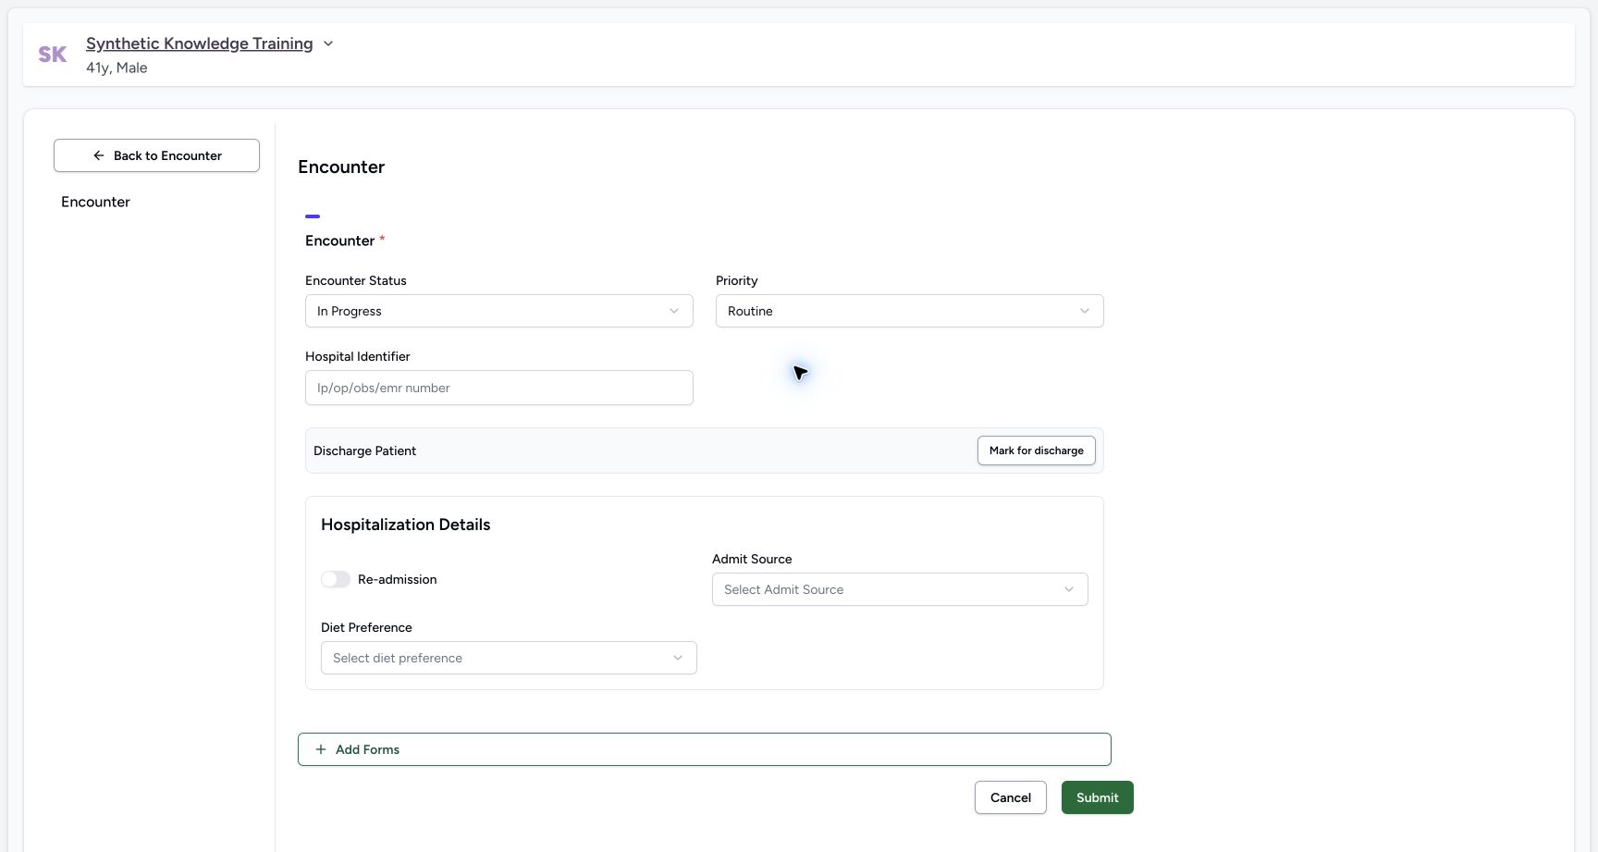Viewport: 1598px width, 852px height.
Task: Open the Select diet preference dropdown
Action: [509, 658]
